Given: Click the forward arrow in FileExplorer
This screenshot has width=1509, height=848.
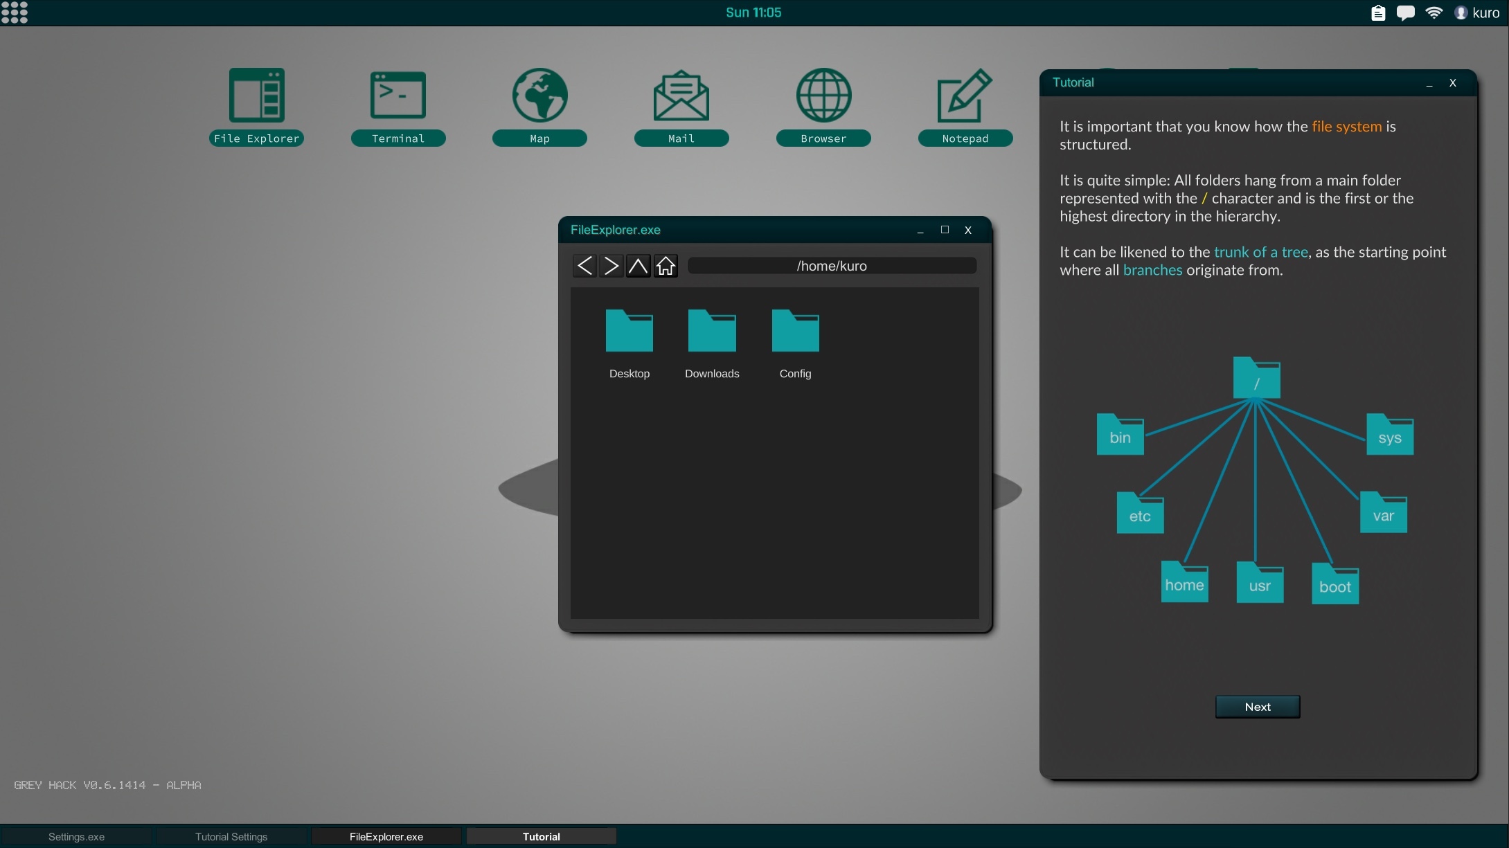Looking at the screenshot, I should pyautogui.click(x=611, y=266).
